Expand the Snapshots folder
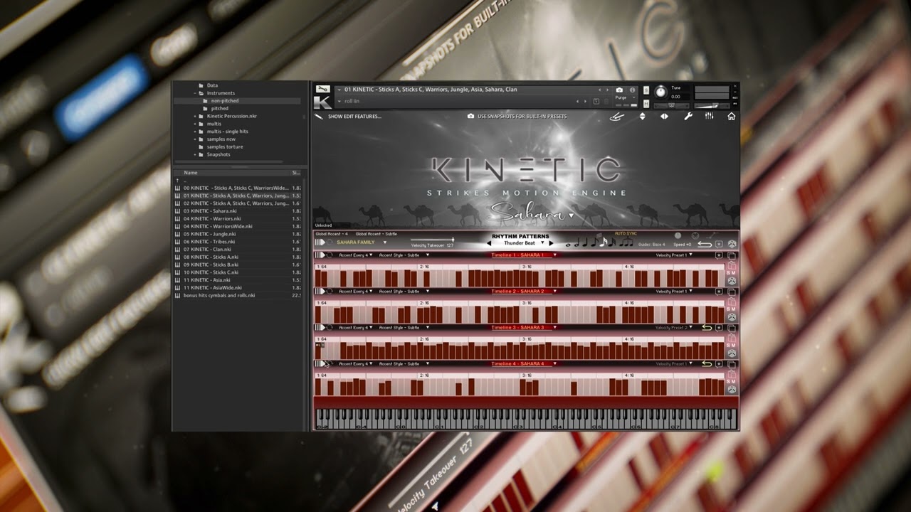Screen dimensions: 911x512 pyautogui.click(x=194, y=154)
